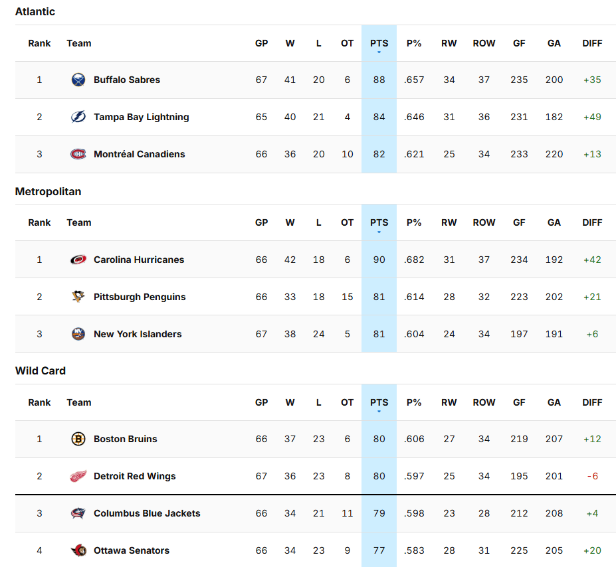Viewport: 616px width, 567px height.
Task: Click the New York Islanders logo
Action: point(78,334)
